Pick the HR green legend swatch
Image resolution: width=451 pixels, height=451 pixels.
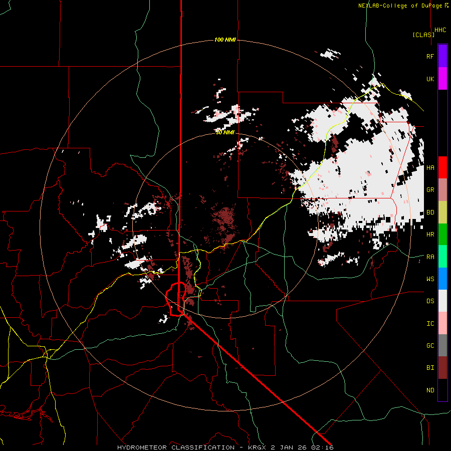[x=442, y=235]
